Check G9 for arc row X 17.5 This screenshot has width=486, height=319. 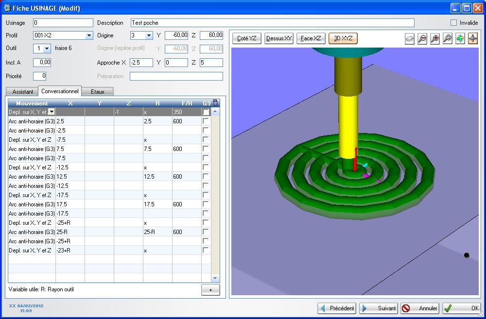(x=206, y=204)
